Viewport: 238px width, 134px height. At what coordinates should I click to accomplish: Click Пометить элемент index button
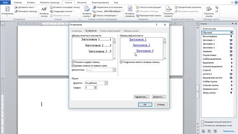click(x=168, y=12)
